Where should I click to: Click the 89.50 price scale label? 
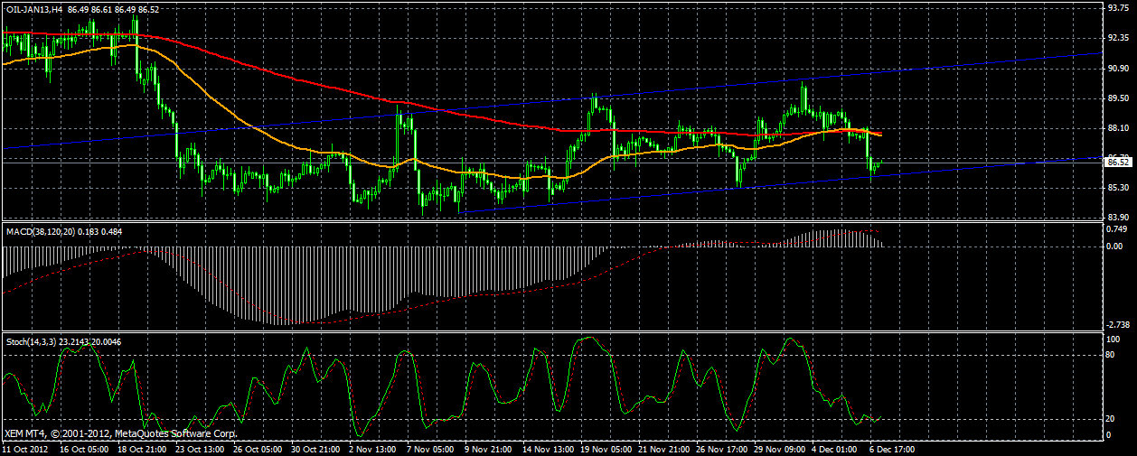pos(1118,98)
